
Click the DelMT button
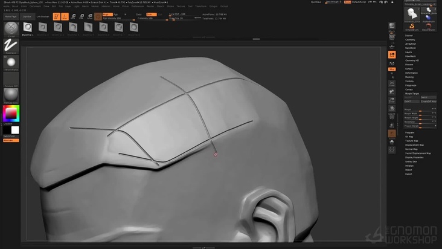(x=412, y=102)
